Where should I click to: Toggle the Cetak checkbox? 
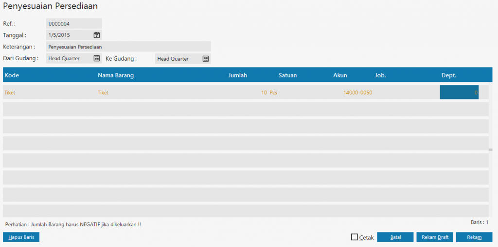(355, 237)
